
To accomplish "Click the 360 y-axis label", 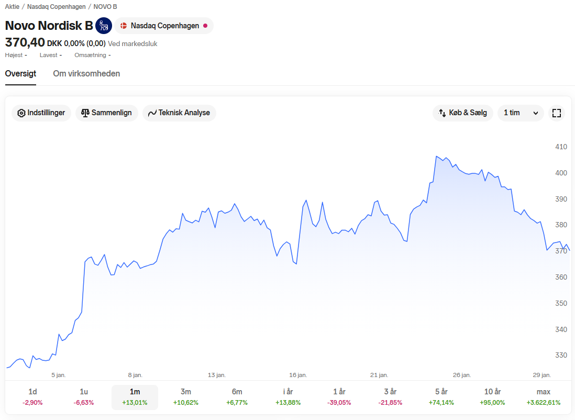I will pyautogui.click(x=561, y=278).
